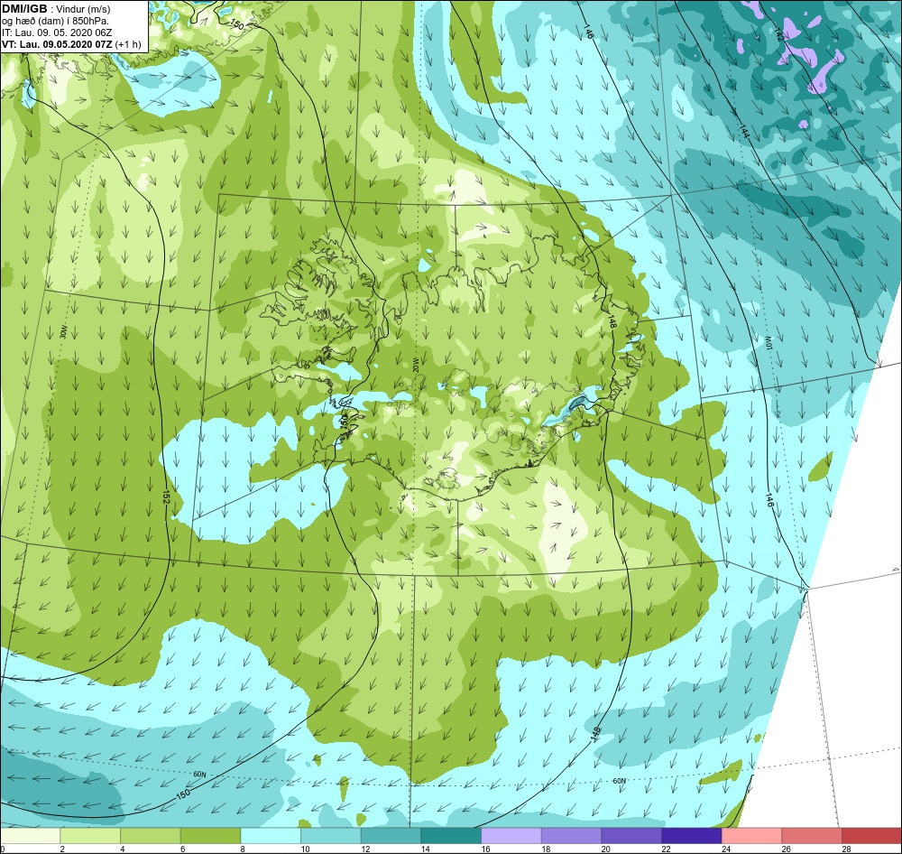Click the '152' height contour label

[166, 497]
